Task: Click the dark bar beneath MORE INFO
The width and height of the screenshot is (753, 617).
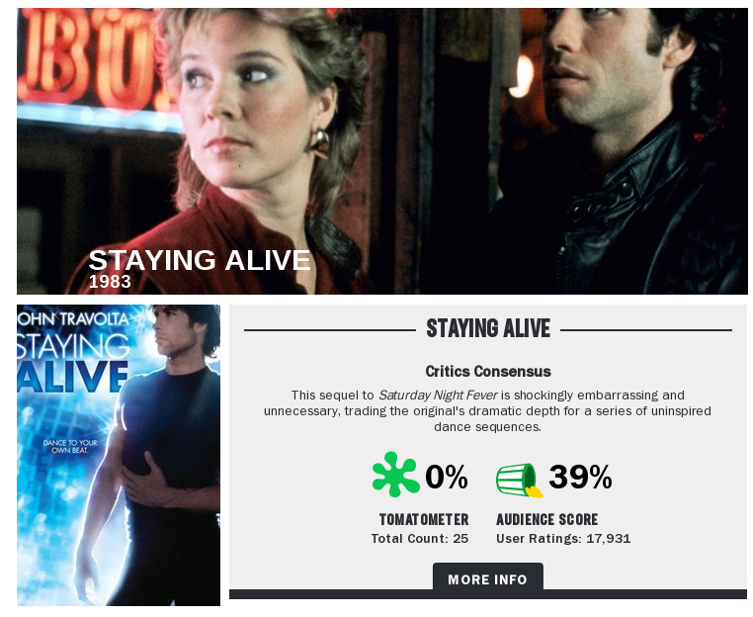Action: (x=488, y=594)
